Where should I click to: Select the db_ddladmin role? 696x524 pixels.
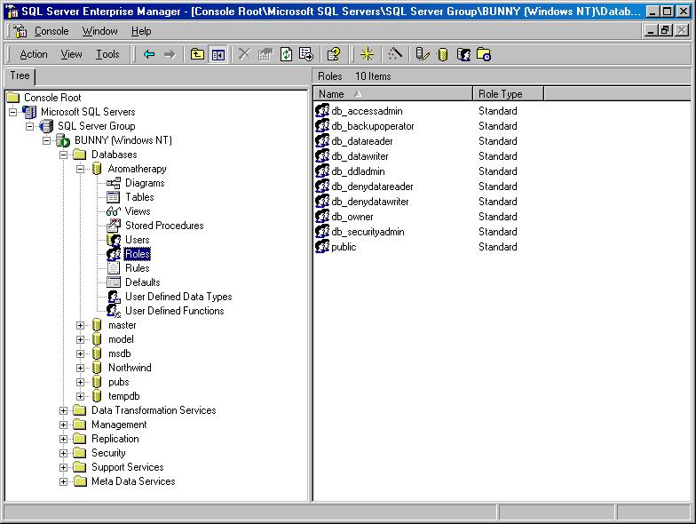click(358, 171)
